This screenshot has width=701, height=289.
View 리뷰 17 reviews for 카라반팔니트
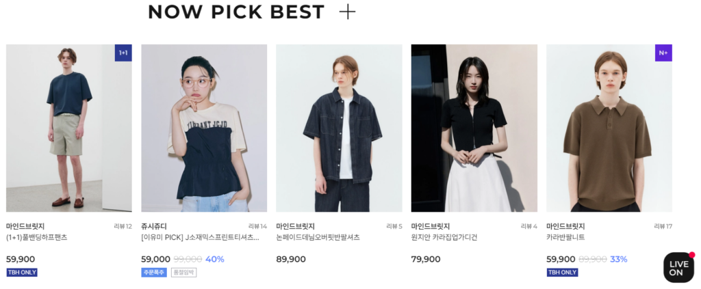pyautogui.click(x=663, y=226)
